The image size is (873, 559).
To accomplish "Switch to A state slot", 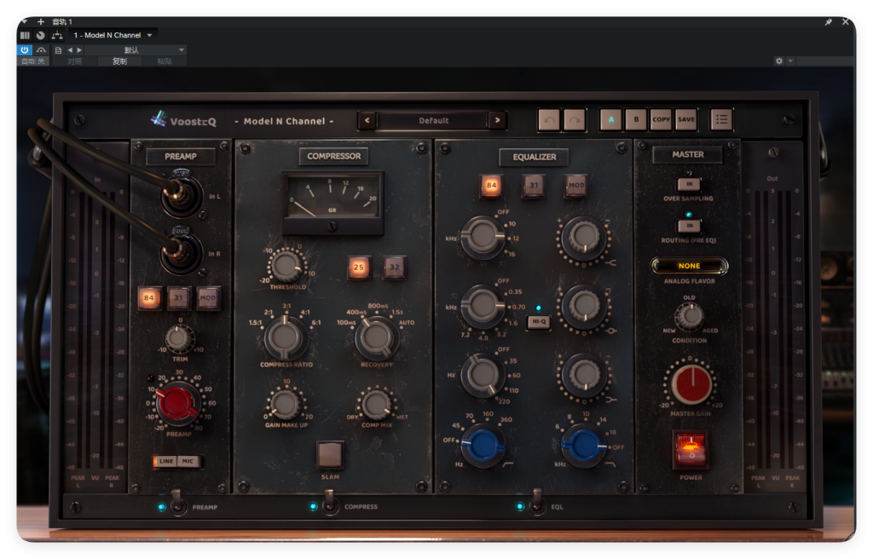I will click(x=610, y=119).
